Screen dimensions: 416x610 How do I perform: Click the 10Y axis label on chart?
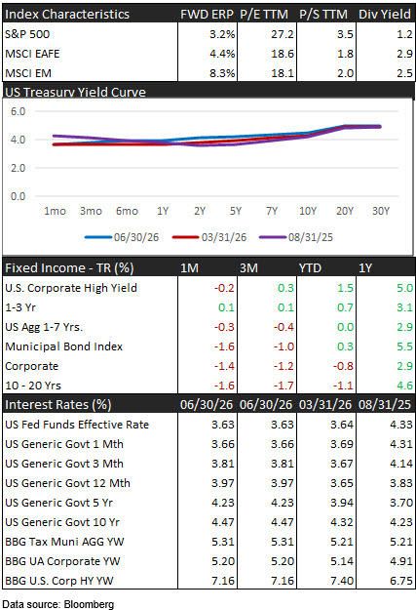point(308,211)
